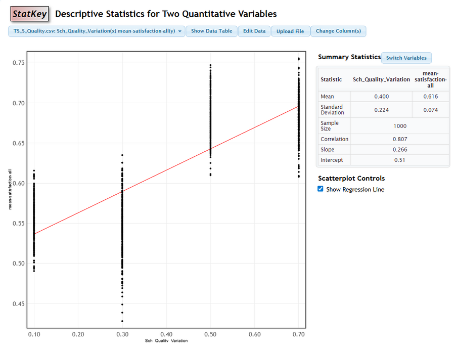Click the Switch Variables button

(406, 58)
